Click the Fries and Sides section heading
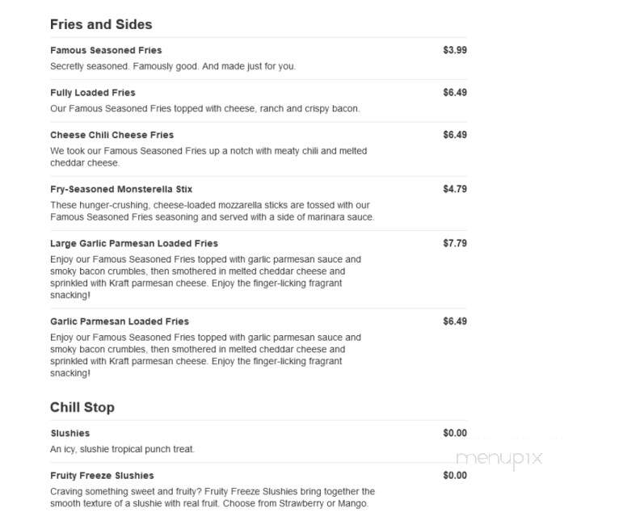Viewport: 644px width, 525px height. [101, 24]
